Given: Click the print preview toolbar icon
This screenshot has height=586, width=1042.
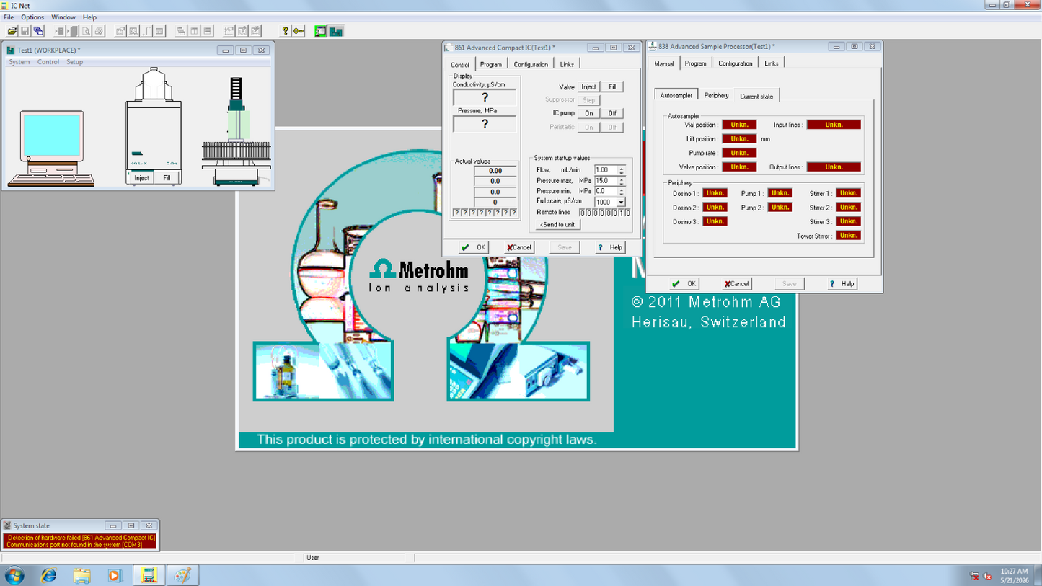Looking at the screenshot, I should (x=86, y=31).
